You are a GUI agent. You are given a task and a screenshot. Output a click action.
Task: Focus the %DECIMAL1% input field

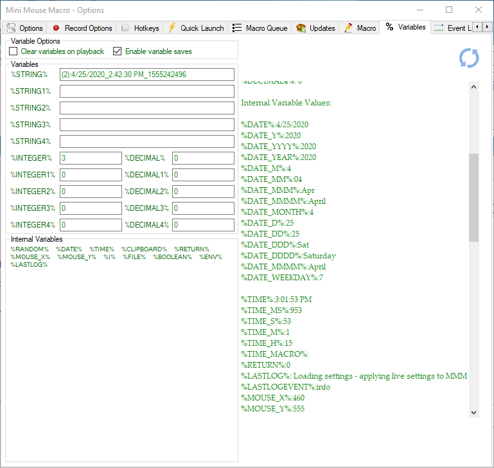click(x=203, y=175)
